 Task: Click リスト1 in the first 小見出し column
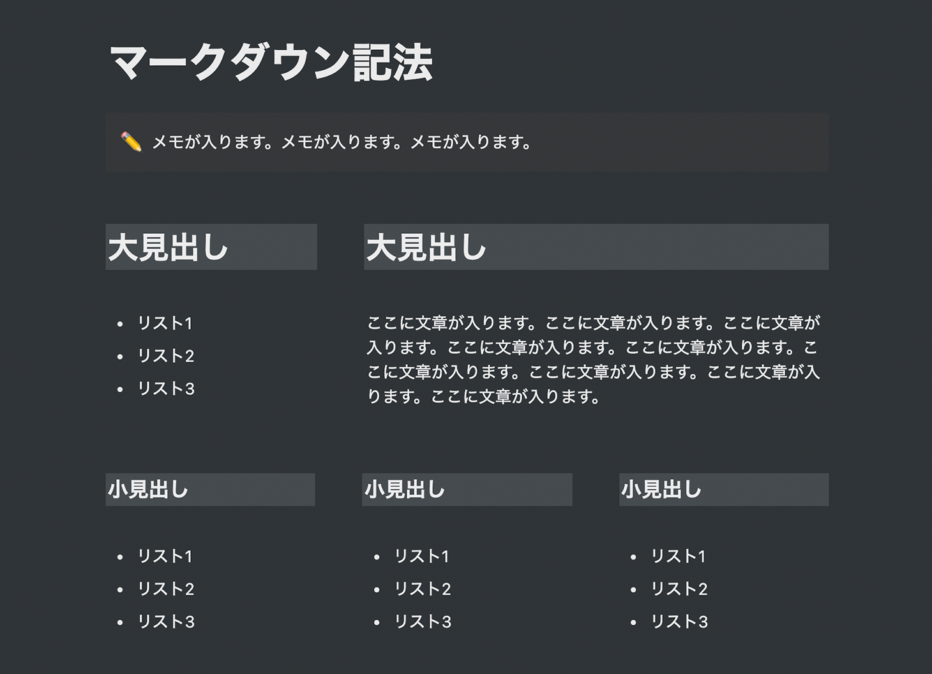pos(165,556)
